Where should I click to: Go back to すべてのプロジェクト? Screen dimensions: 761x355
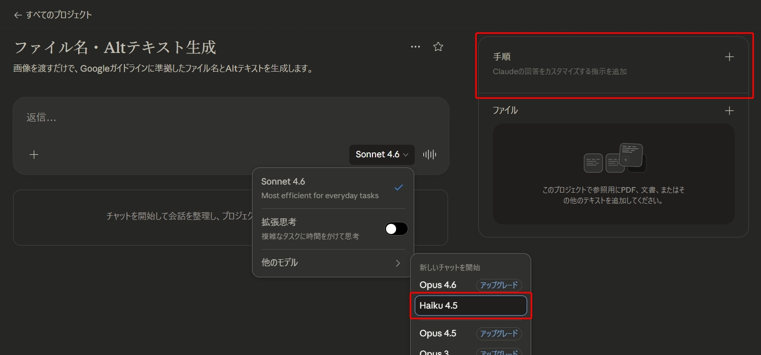[53, 15]
